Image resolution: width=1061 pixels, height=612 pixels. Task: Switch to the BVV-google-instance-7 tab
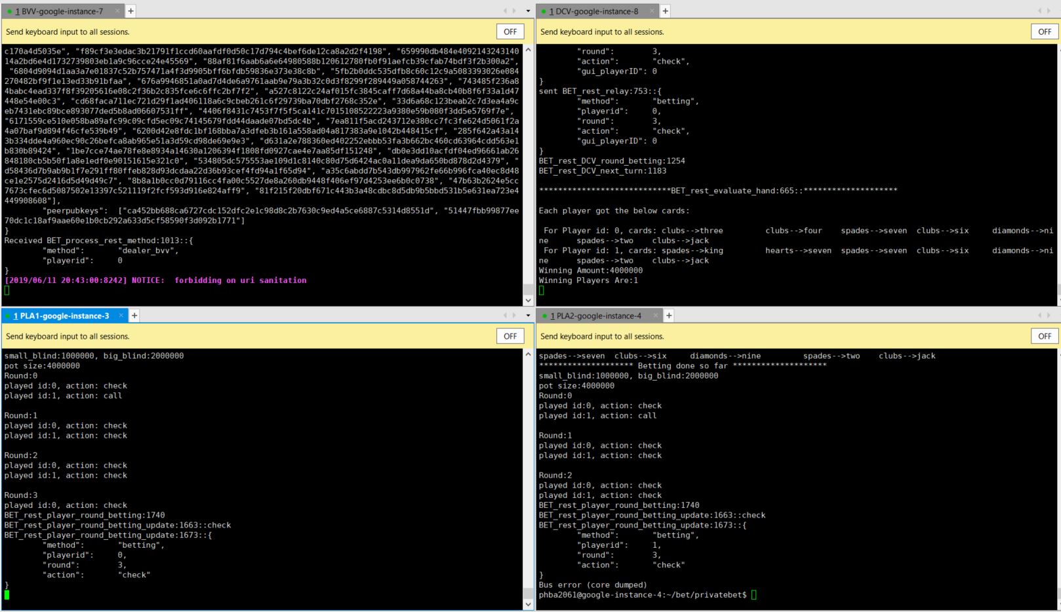click(x=59, y=11)
